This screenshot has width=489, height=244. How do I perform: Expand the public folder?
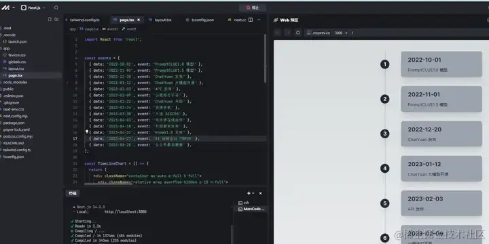click(8, 89)
